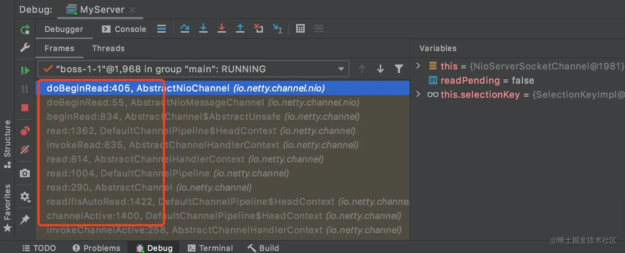Open the TODO tool window

coord(39,248)
